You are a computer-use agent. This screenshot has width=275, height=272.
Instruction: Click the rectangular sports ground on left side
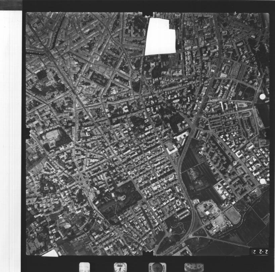coord(52,135)
